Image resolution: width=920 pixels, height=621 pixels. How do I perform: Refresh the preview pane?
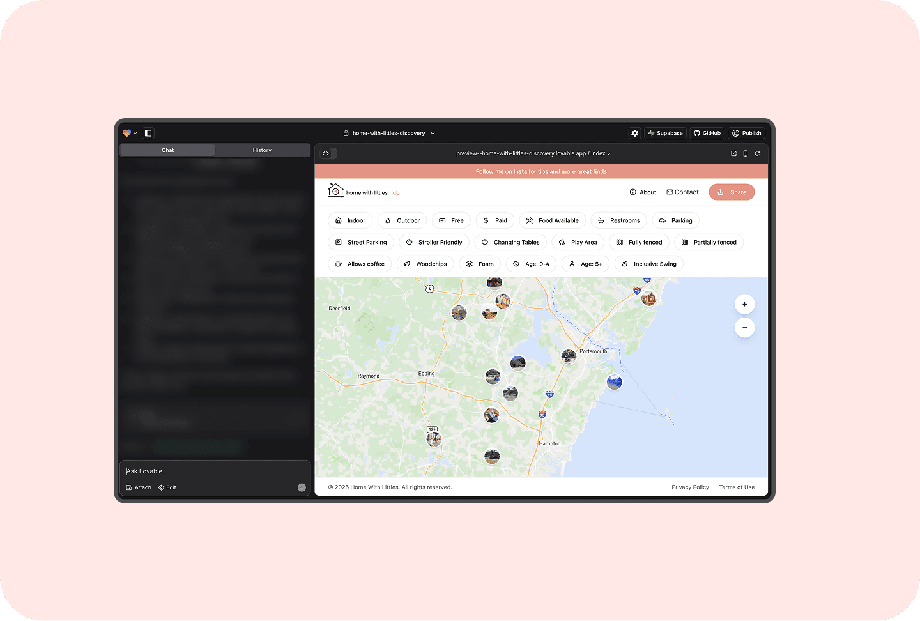[757, 153]
